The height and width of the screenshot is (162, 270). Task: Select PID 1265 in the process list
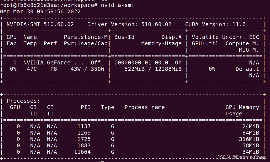pyautogui.click(x=84, y=133)
